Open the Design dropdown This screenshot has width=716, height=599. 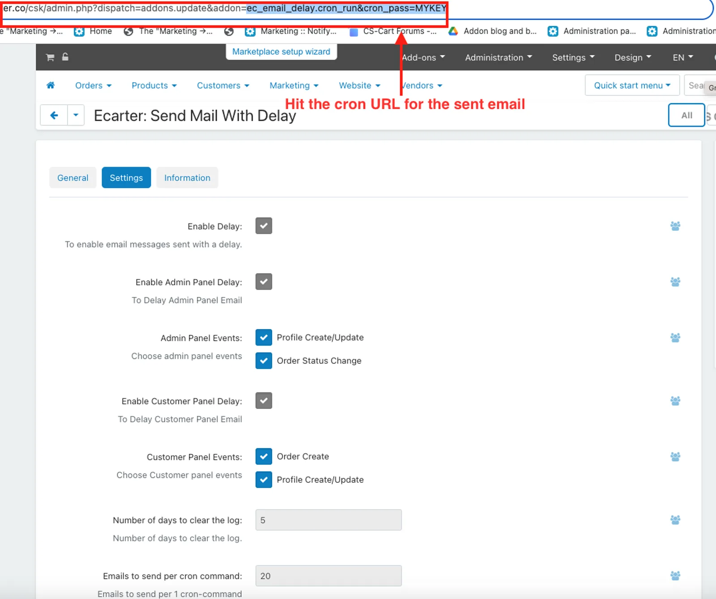point(633,58)
